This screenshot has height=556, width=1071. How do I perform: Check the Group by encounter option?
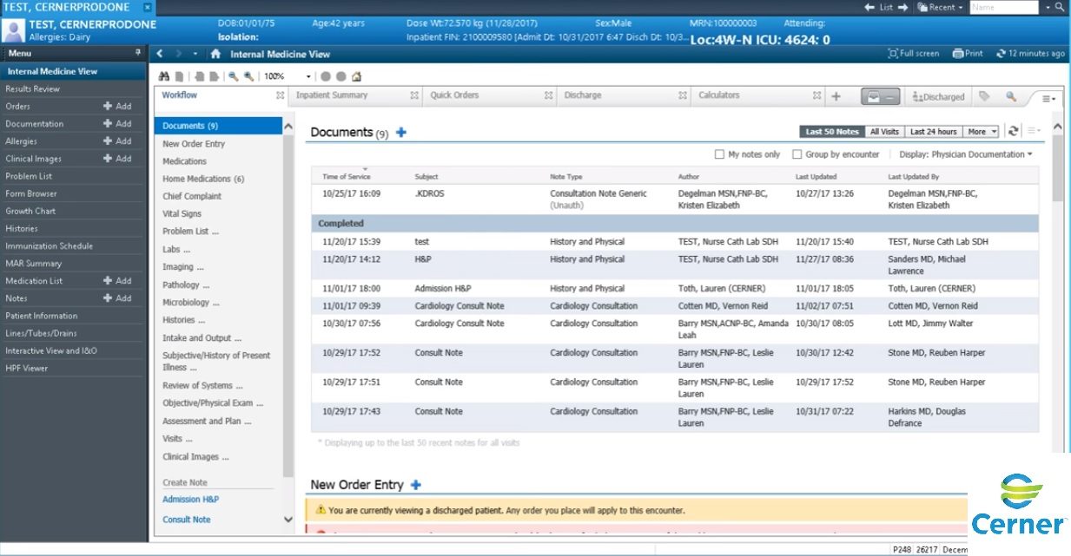click(x=796, y=154)
